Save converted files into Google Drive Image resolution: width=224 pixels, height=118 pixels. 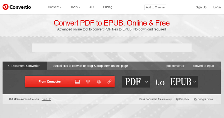(x=203, y=99)
